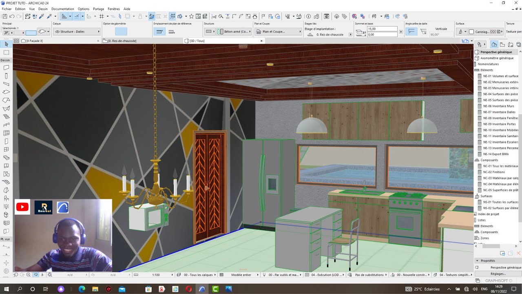Click the star favorites icon in toolbar
The height and width of the screenshot is (294, 522).
192,16
